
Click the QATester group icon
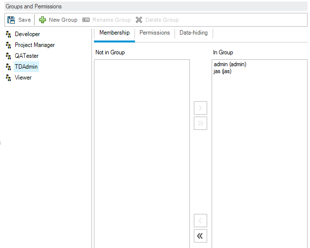click(8, 56)
